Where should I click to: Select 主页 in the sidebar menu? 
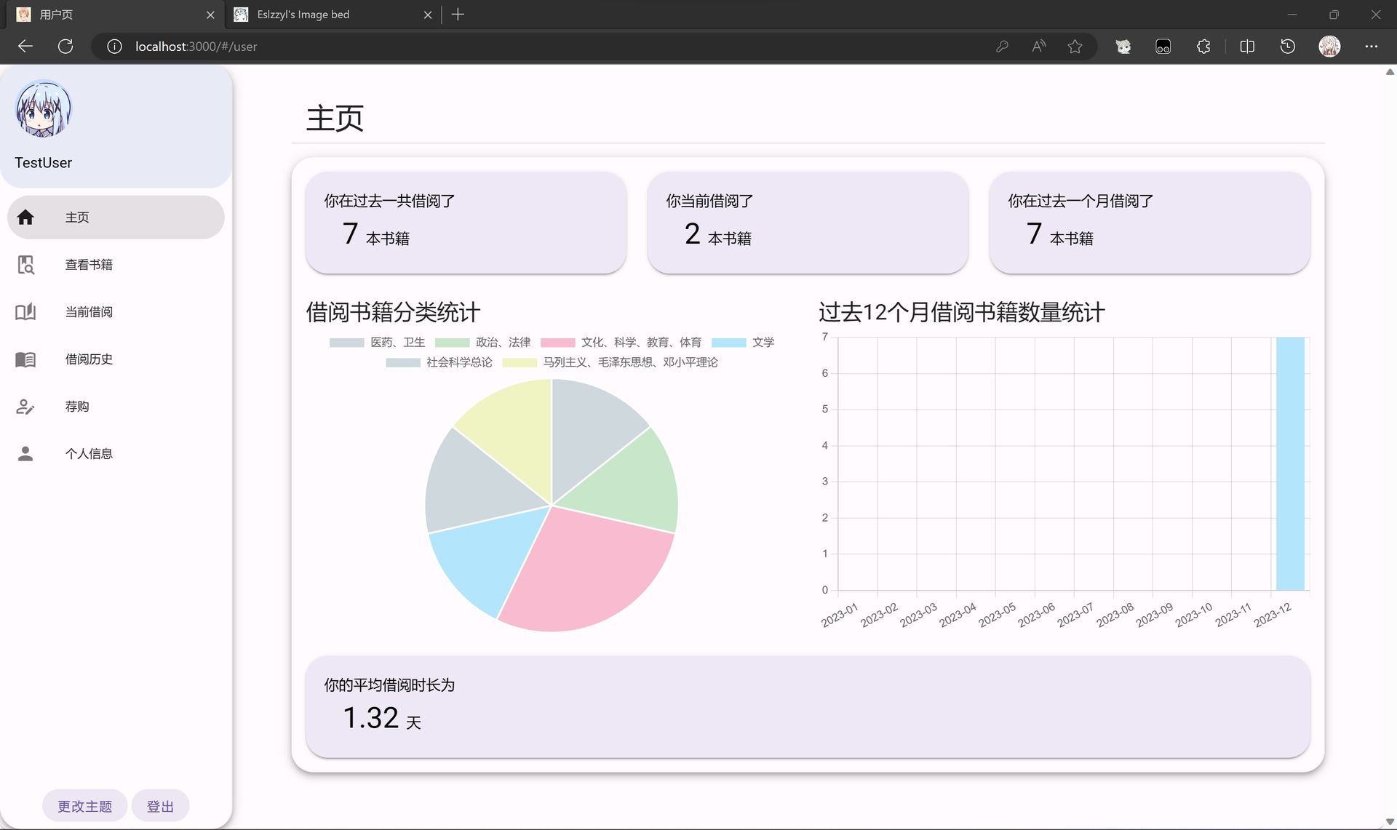pos(116,217)
